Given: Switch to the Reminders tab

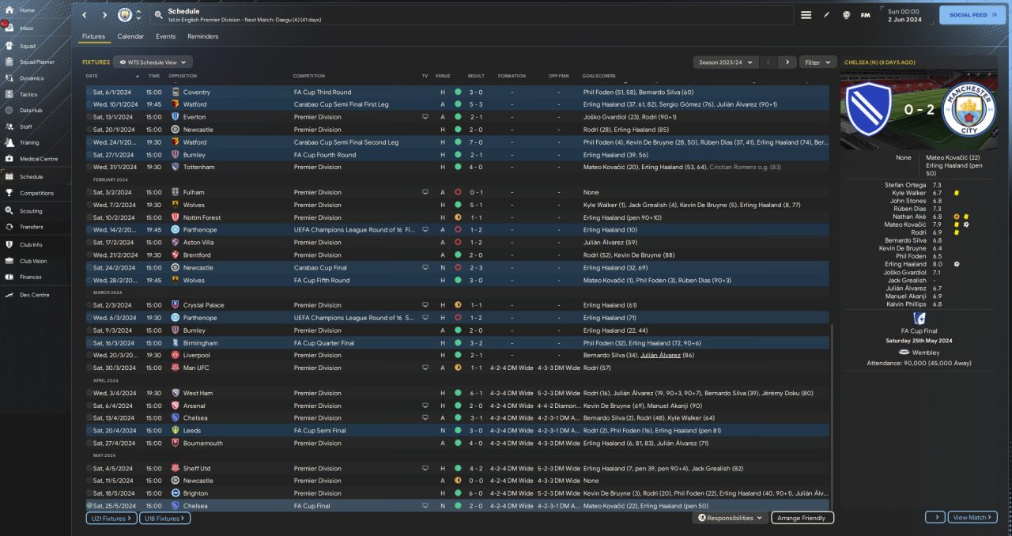Looking at the screenshot, I should coord(202,36).
